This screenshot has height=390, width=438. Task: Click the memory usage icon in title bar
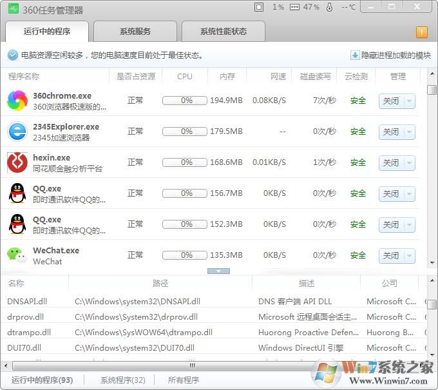pyautogui.click(x=294, y=7)
